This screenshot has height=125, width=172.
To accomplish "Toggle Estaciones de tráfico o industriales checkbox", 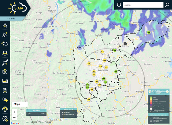I will [x=151, y=121].
